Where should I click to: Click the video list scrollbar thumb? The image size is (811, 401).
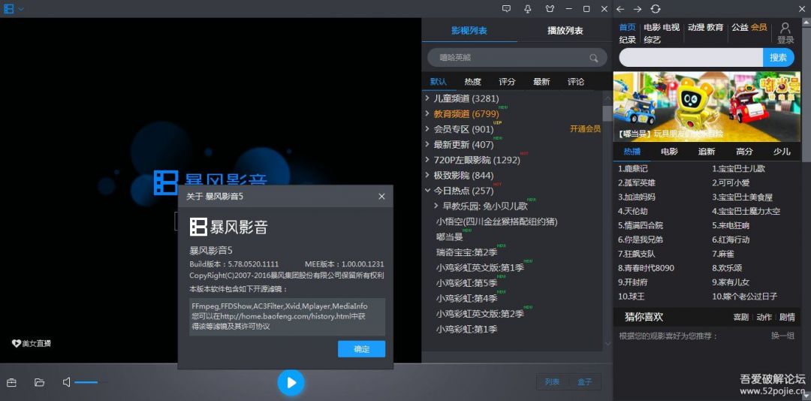coord(607,113)
